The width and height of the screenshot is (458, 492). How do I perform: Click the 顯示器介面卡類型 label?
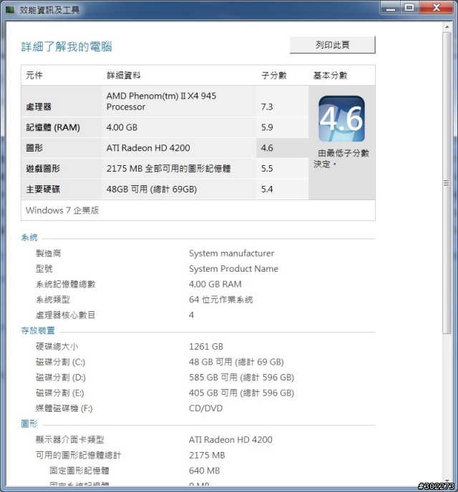[69, 440]
